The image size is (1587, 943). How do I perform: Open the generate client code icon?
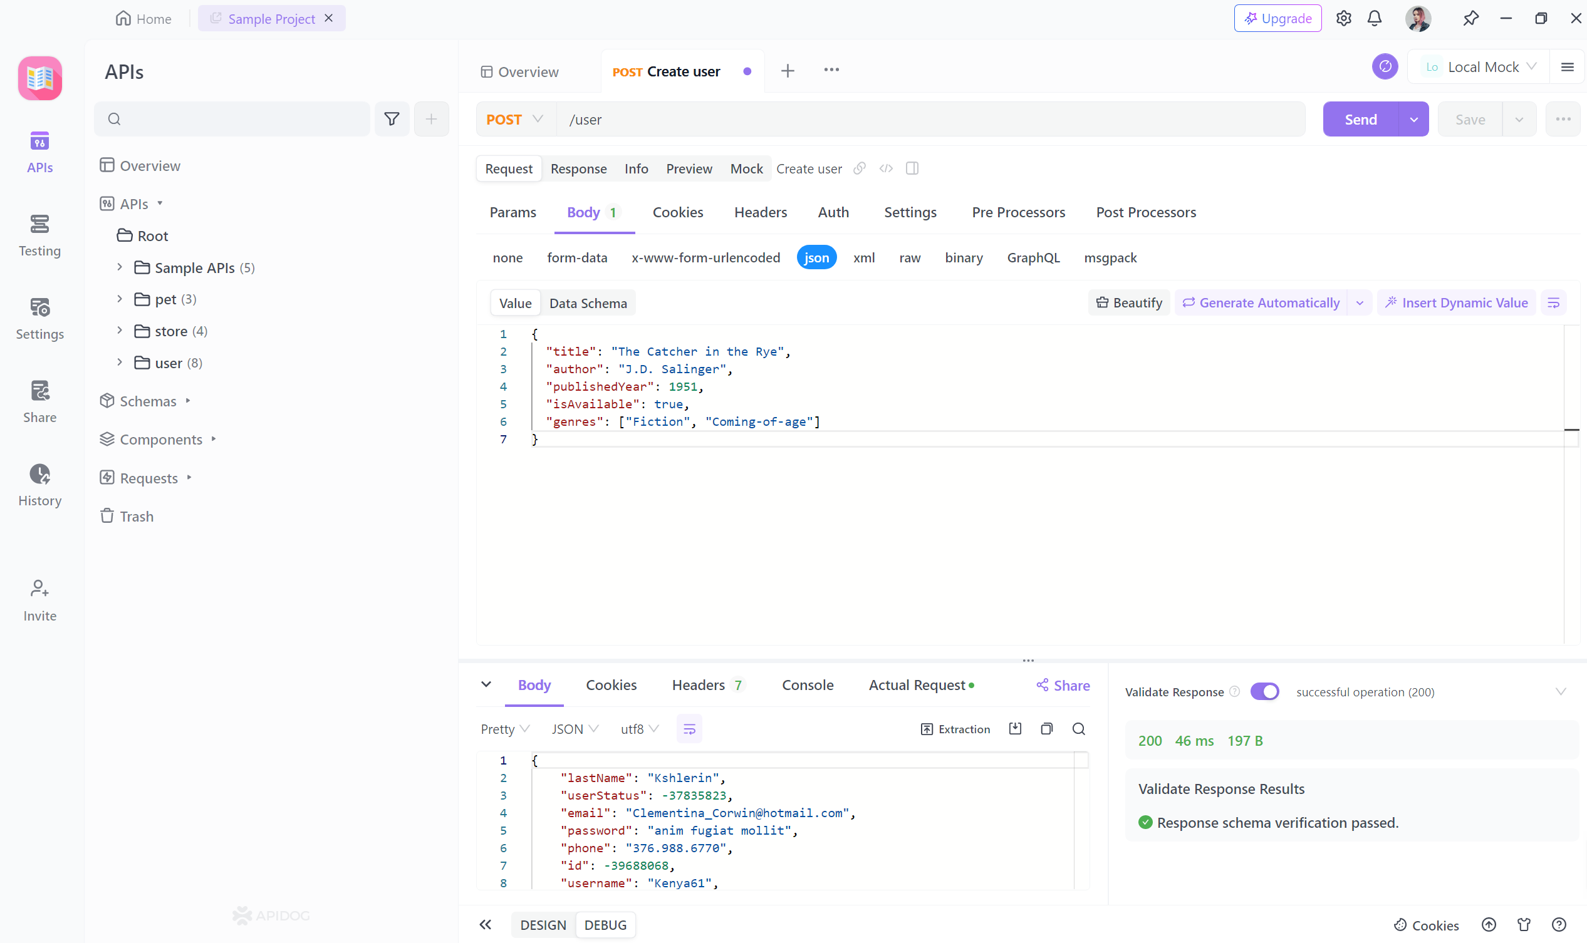click(x=886, y=168)
